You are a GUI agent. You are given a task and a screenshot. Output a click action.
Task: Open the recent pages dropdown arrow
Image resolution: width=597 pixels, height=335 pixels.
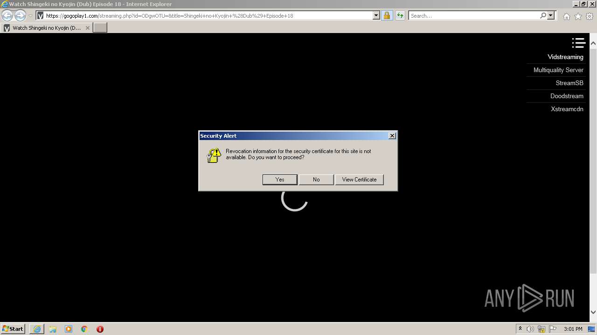click(30, 16)
